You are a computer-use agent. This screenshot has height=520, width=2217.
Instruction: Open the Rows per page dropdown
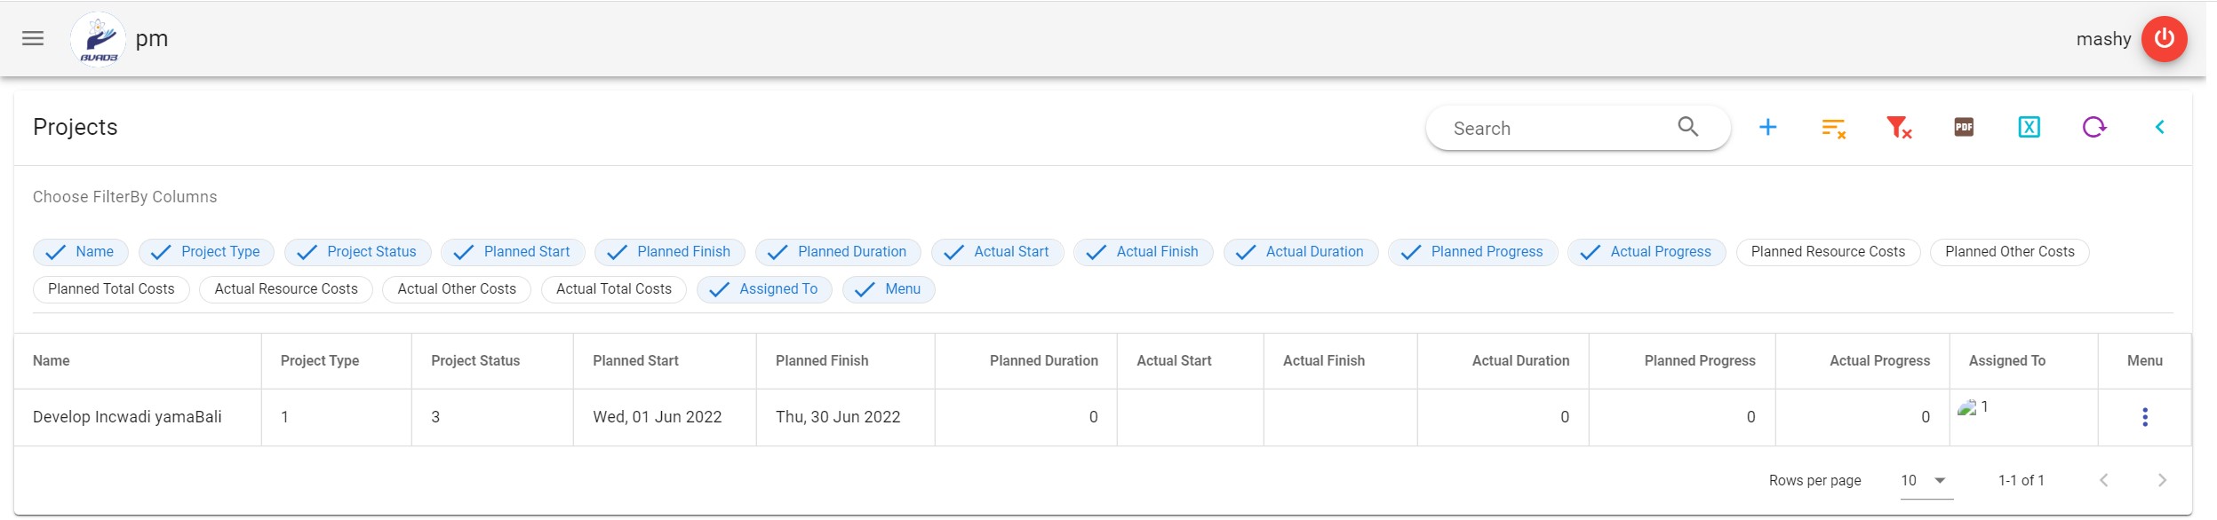[x=1925, y=480]
